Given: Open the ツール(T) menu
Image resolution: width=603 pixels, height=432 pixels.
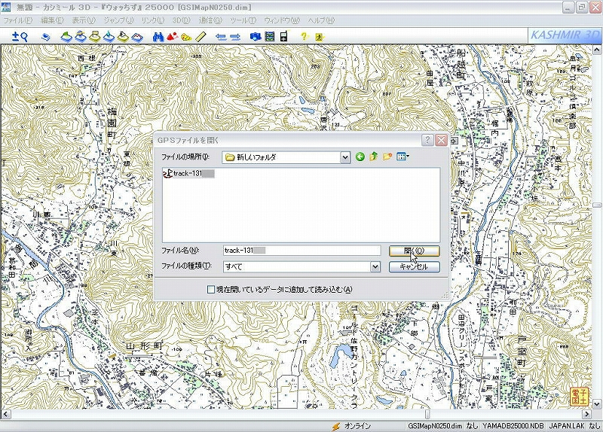Looking at the screenshot, I should tap(243, 20).
